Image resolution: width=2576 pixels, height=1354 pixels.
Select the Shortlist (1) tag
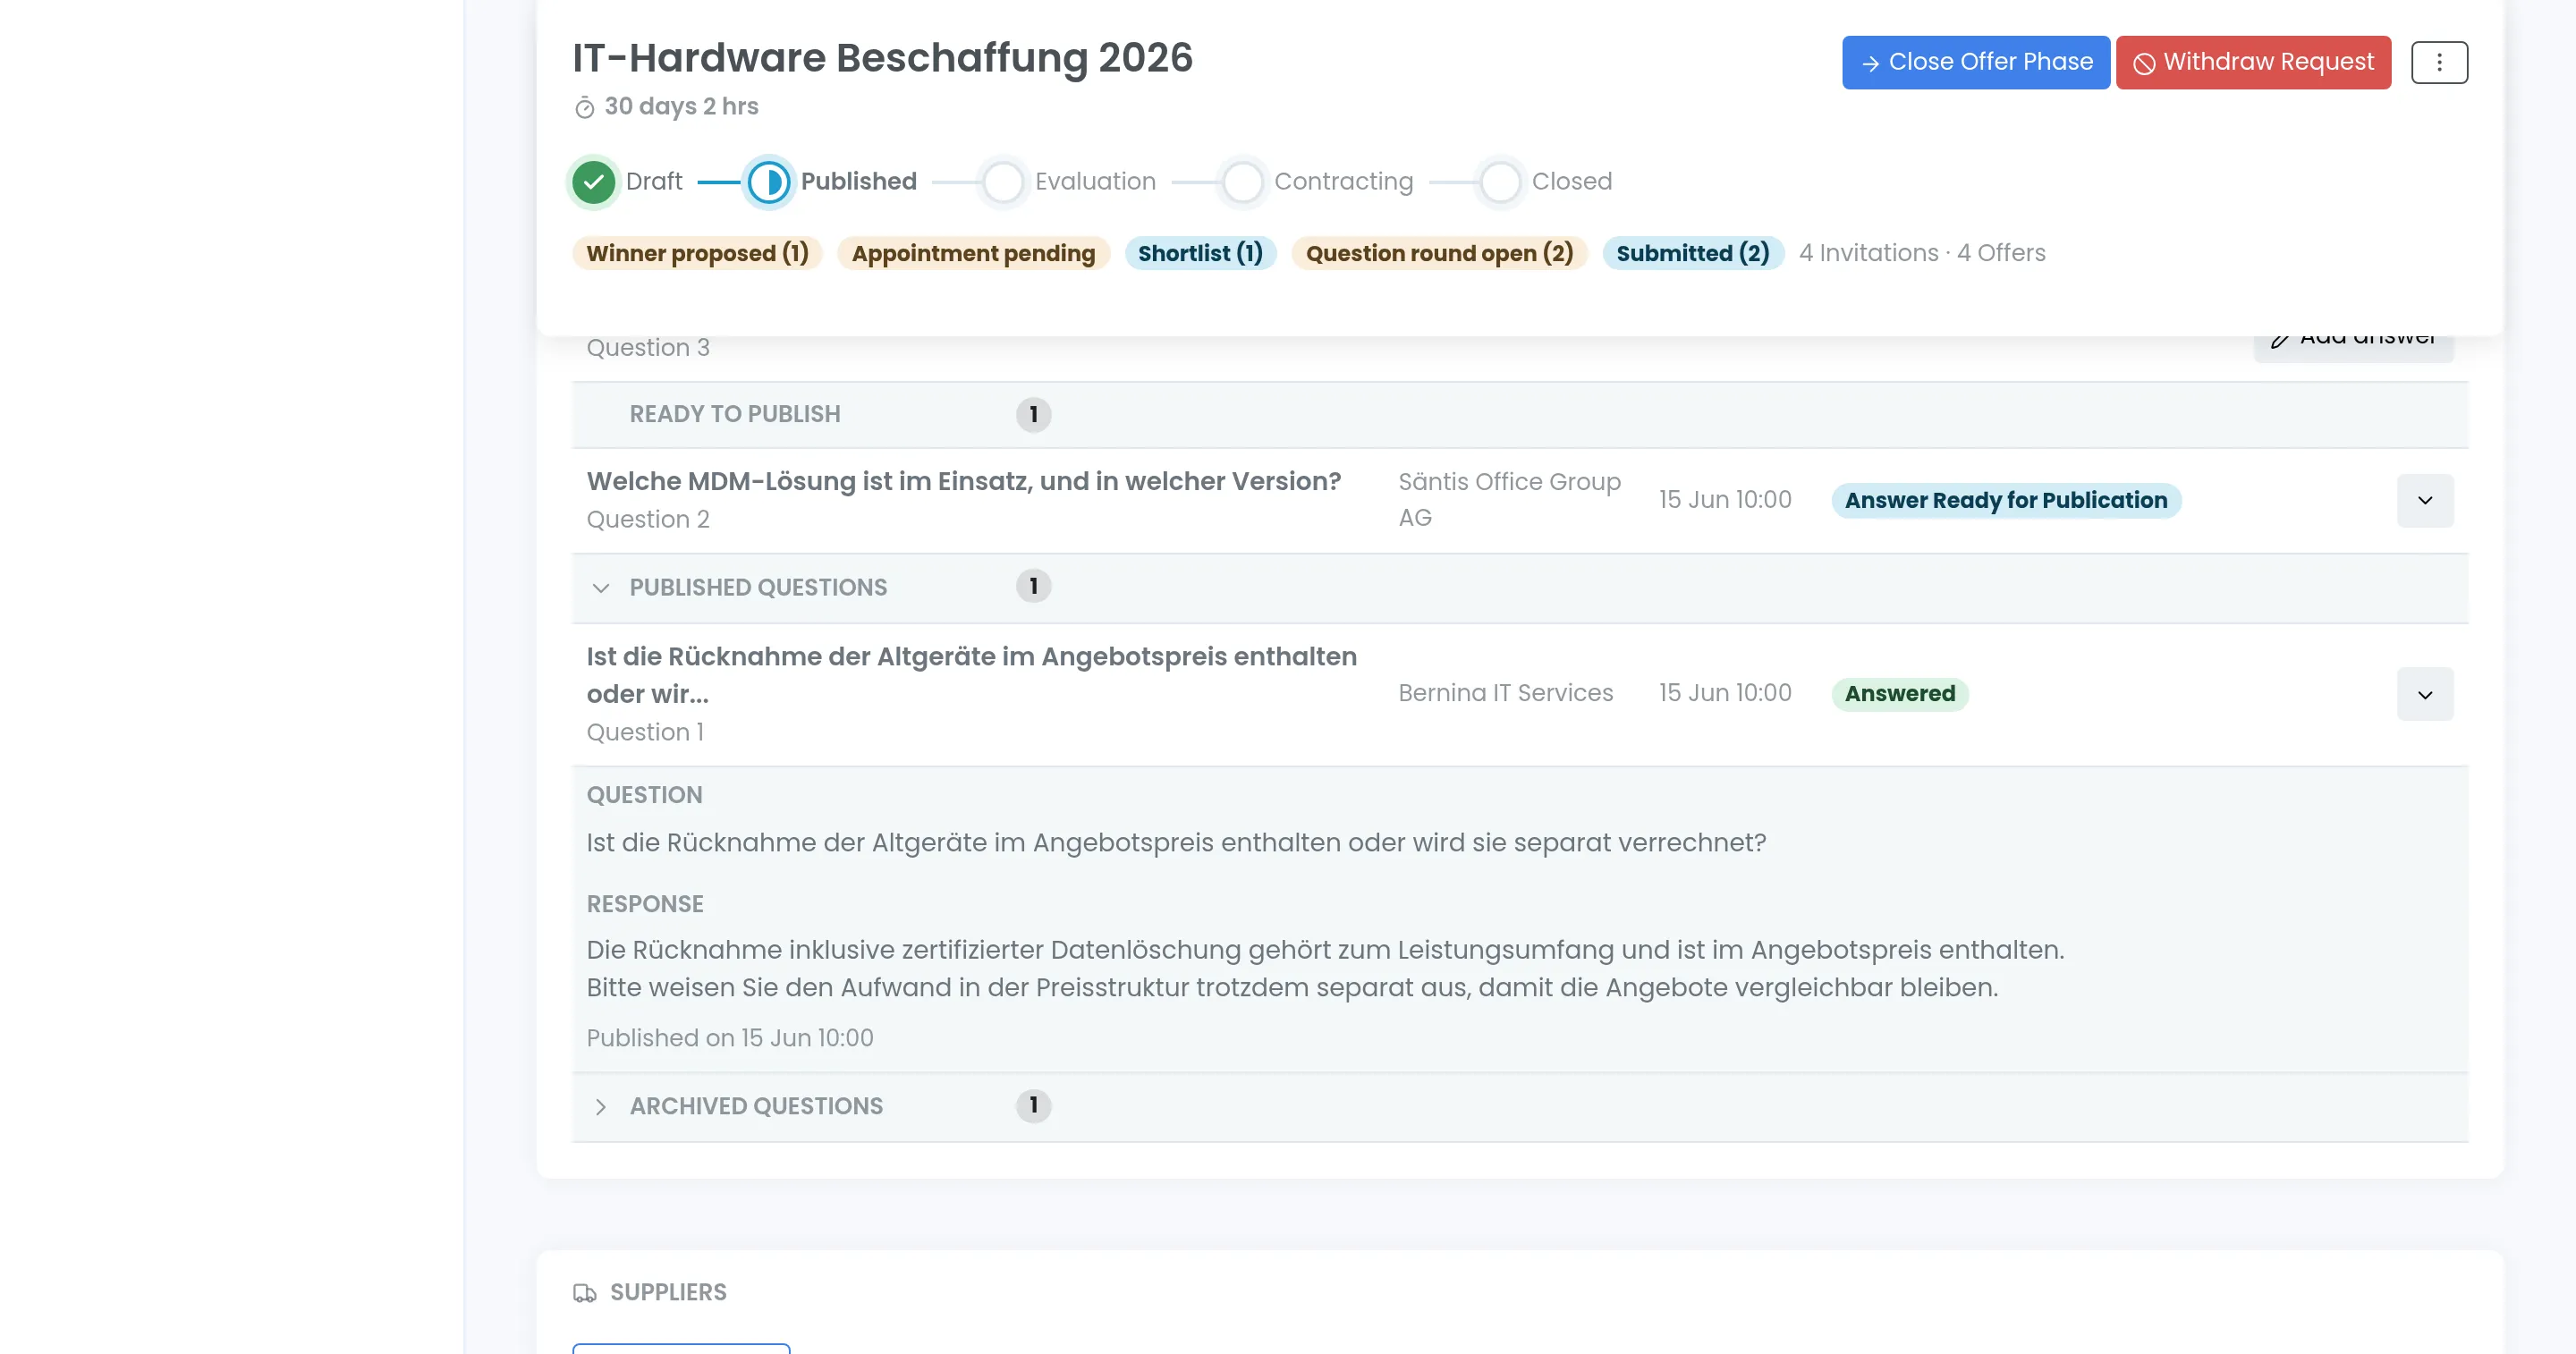1200,253
